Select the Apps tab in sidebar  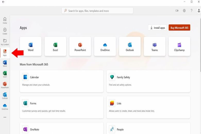coord(5,53)
